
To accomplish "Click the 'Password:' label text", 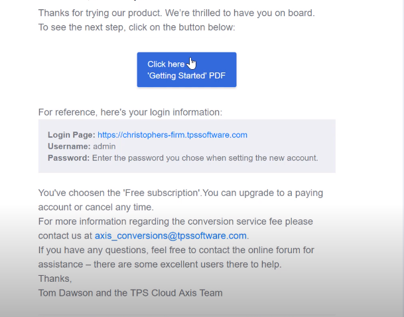I will pos(68,158).
